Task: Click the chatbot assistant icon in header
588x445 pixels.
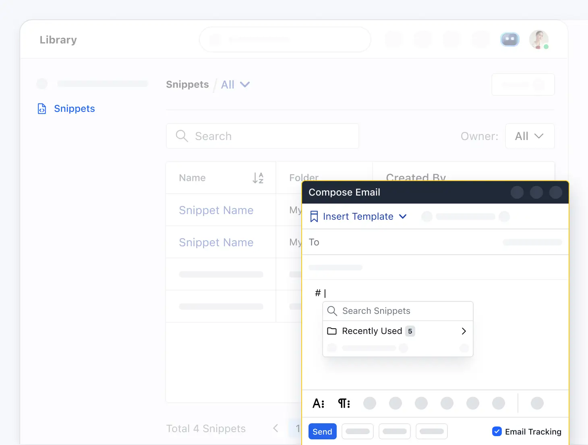Action: pyautogui.click(x=509, y=39)
